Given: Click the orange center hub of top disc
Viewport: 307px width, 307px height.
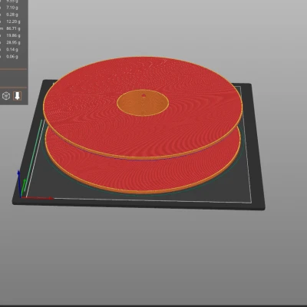Looking at the screenshot, I should coord(143,103).
